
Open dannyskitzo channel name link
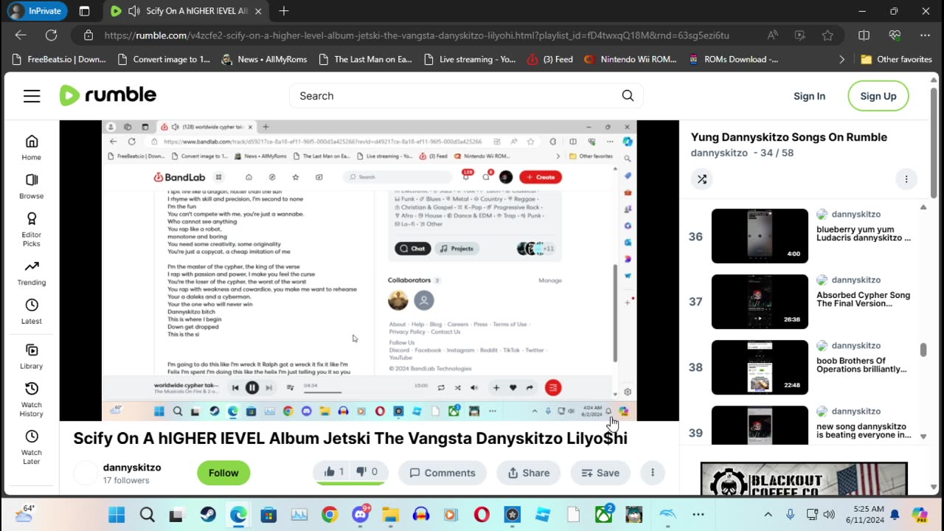[x=132, y=467]
